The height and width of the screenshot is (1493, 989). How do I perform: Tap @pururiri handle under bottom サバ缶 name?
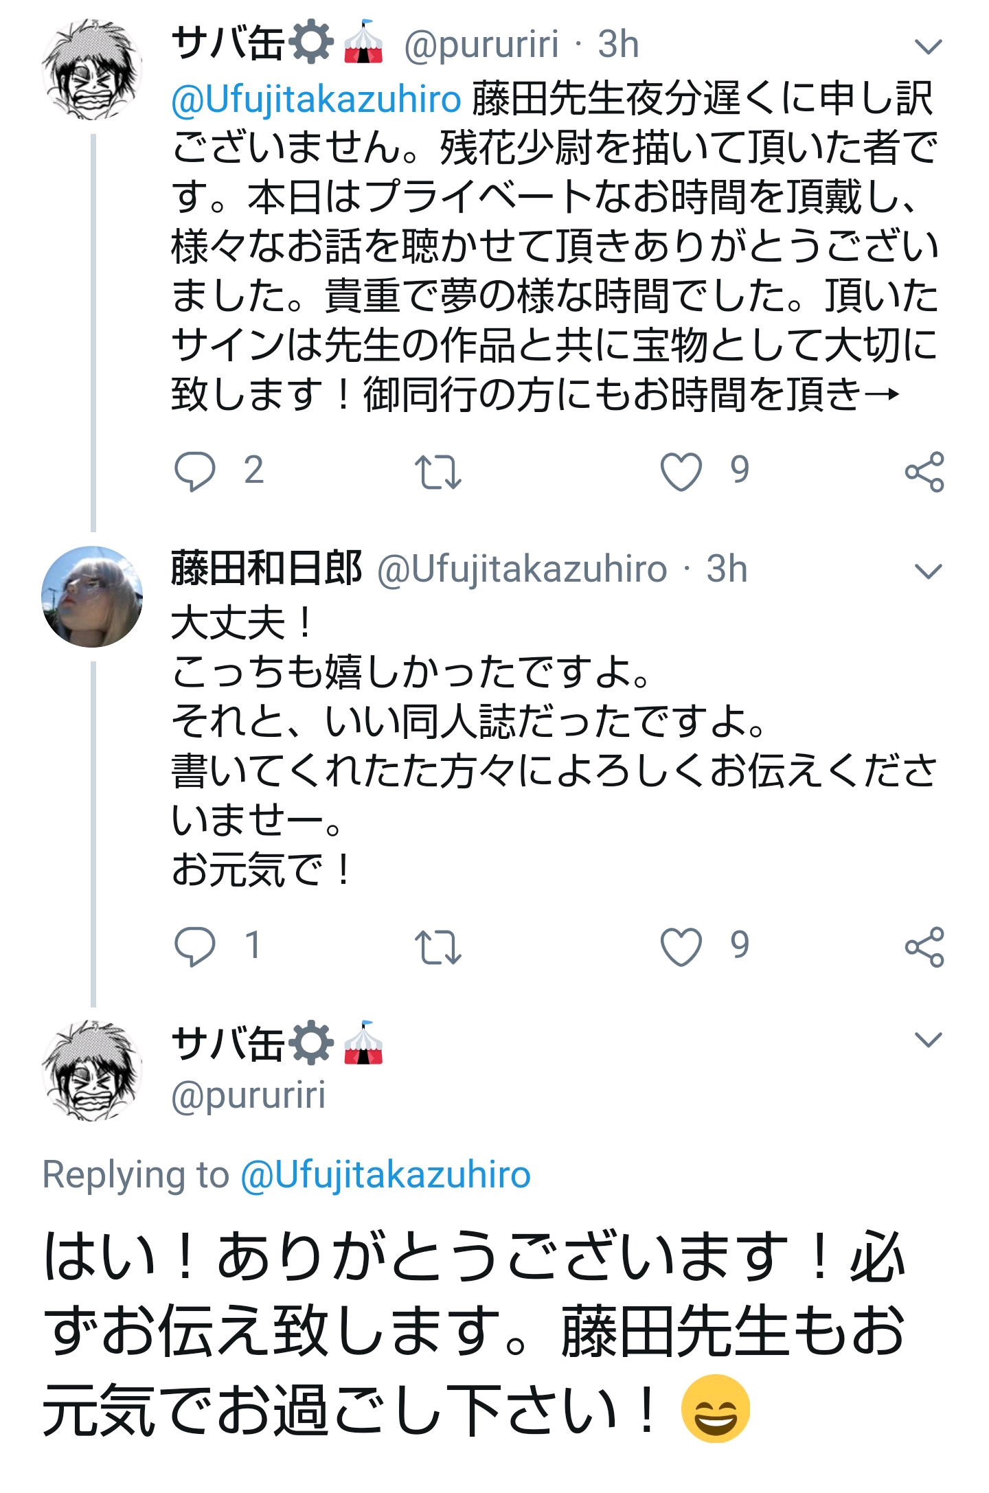pyautogui.click(x=249, y=1095)
